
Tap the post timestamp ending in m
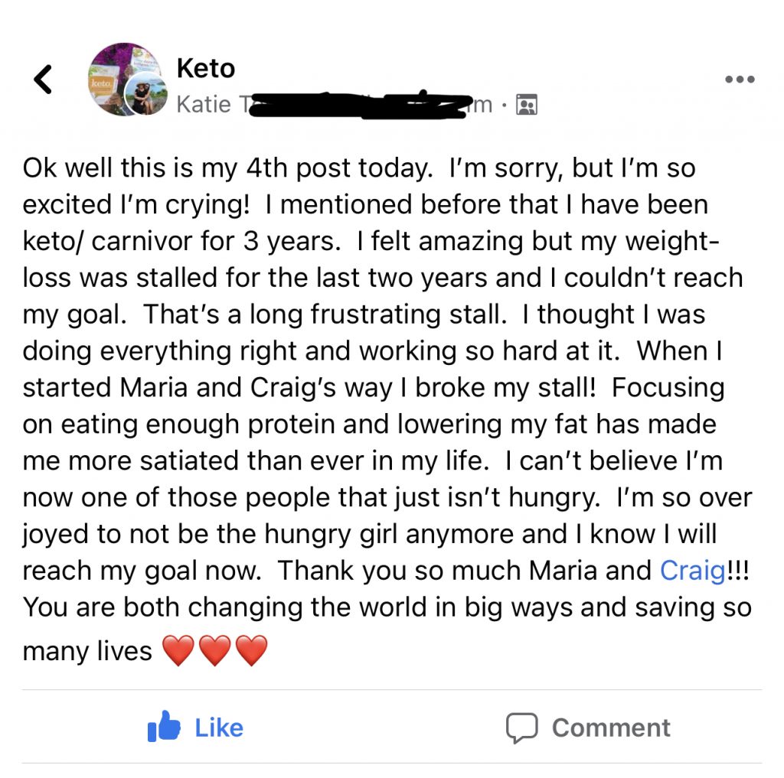(481, 105)
